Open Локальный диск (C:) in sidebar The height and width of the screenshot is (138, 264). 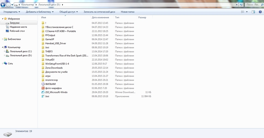[21, 51]
